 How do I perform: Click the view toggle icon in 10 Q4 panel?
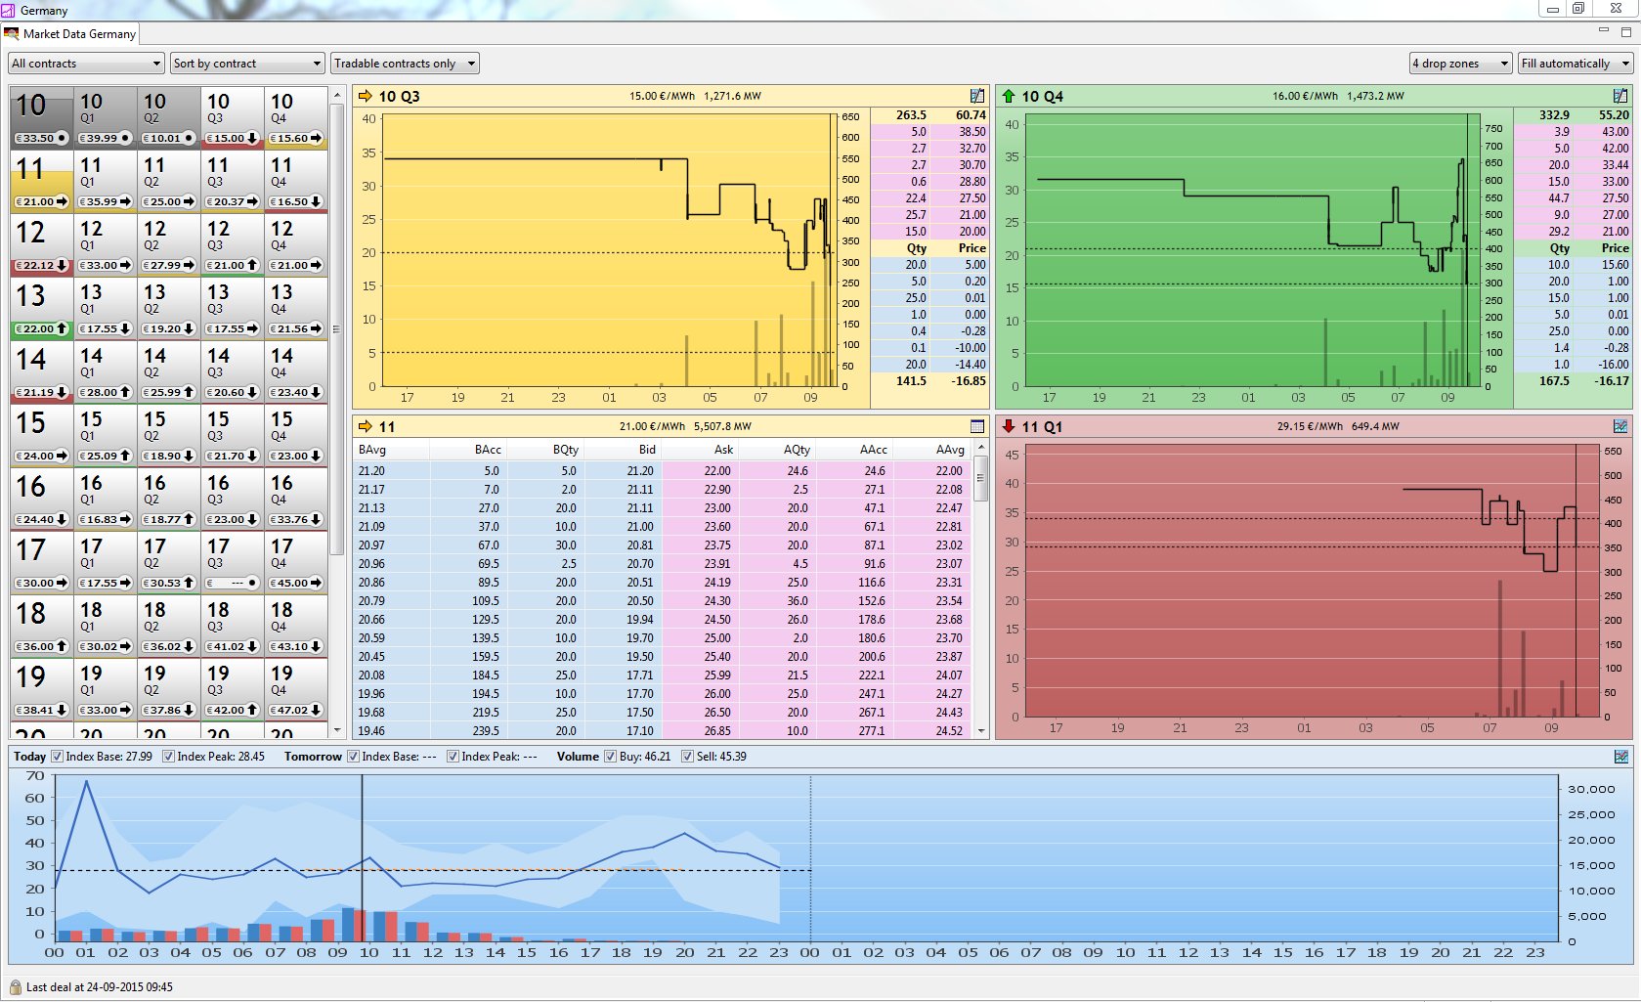[x=1619, y=96]
